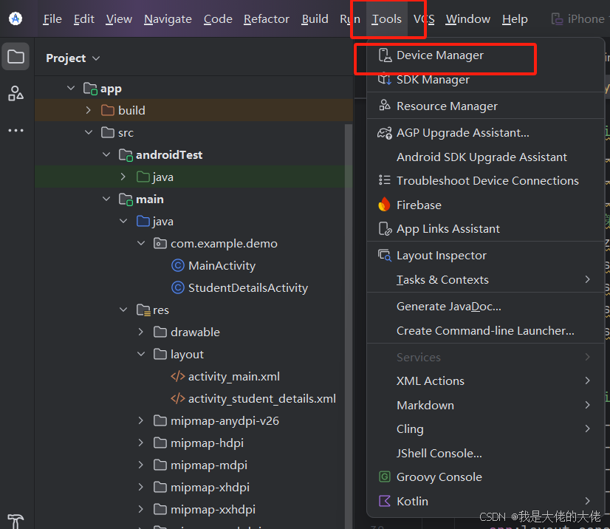Open the Refactor menu

(266, 18)
